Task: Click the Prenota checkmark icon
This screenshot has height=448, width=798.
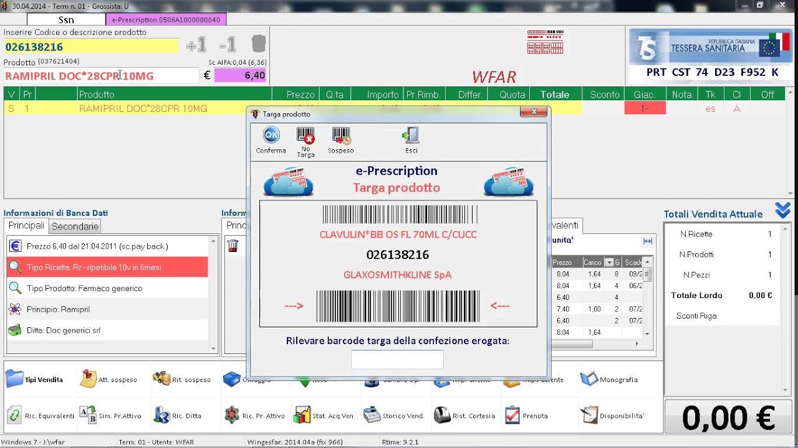Action: pos(527,415)
